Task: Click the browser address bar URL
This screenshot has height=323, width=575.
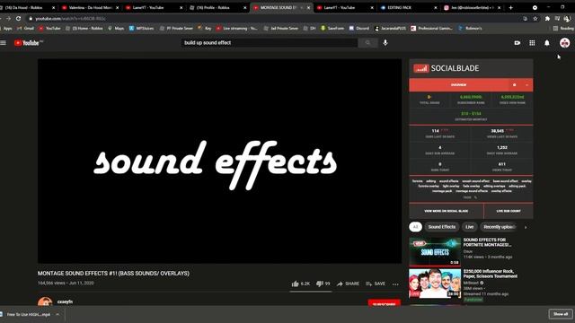Action: pos(71,18)
